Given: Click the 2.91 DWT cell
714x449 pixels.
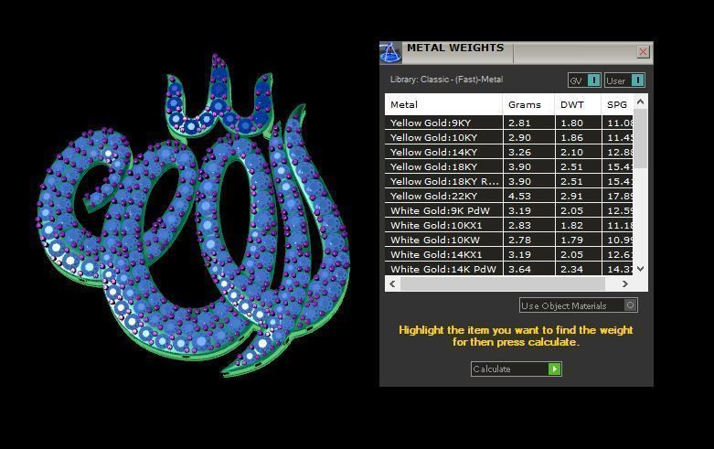Looking at the screenshot, I should pyautogui.click(x=579, y=196).
